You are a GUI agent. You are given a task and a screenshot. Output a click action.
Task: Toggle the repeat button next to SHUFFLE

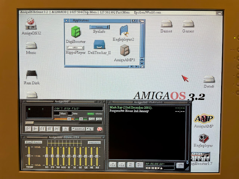(x=90, y=129)
